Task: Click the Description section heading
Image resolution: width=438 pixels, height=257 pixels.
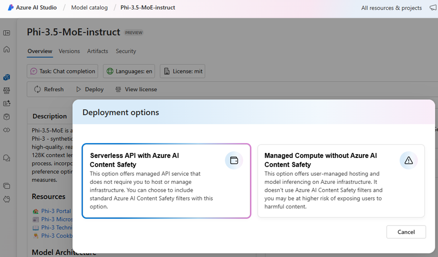Action: click(50, 116)
